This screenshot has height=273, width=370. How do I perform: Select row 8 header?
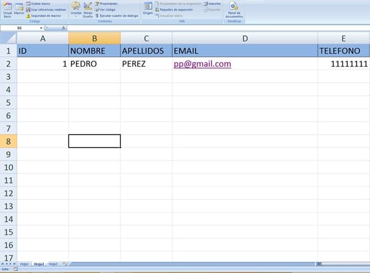pyautogui.click(x=8, y=141)
